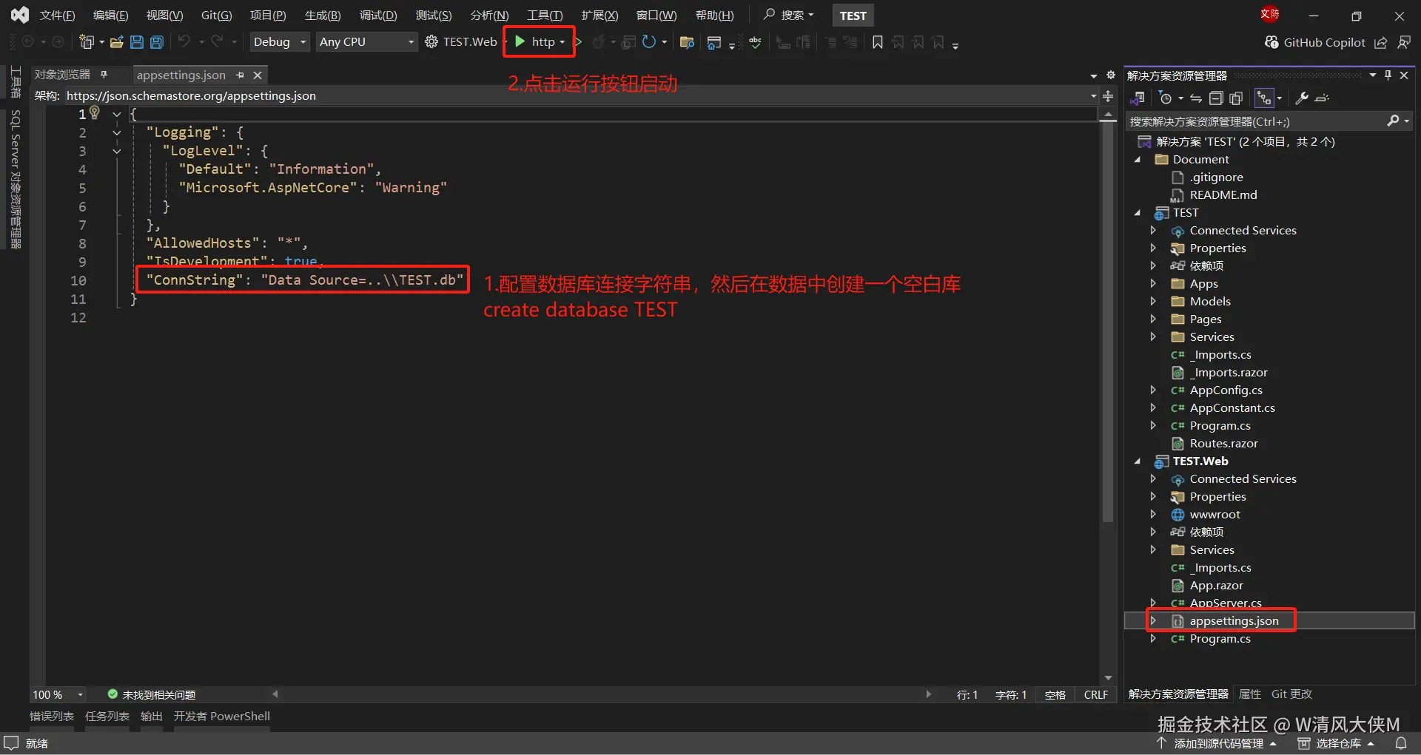Click the Preview Selected Items icon
Viewport: 1421px width, 755px height.
pyautogui.click(x=1323, y=98)
